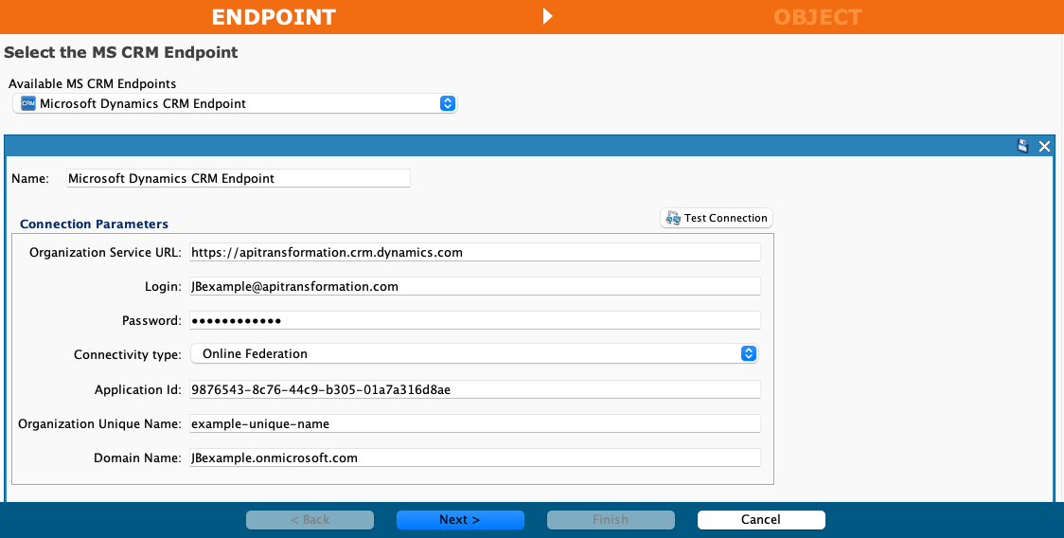This screenshot has width=1064, height=538.
Task: Click the Application Id field
Action: pyautogui.click(x=474, y=389)
